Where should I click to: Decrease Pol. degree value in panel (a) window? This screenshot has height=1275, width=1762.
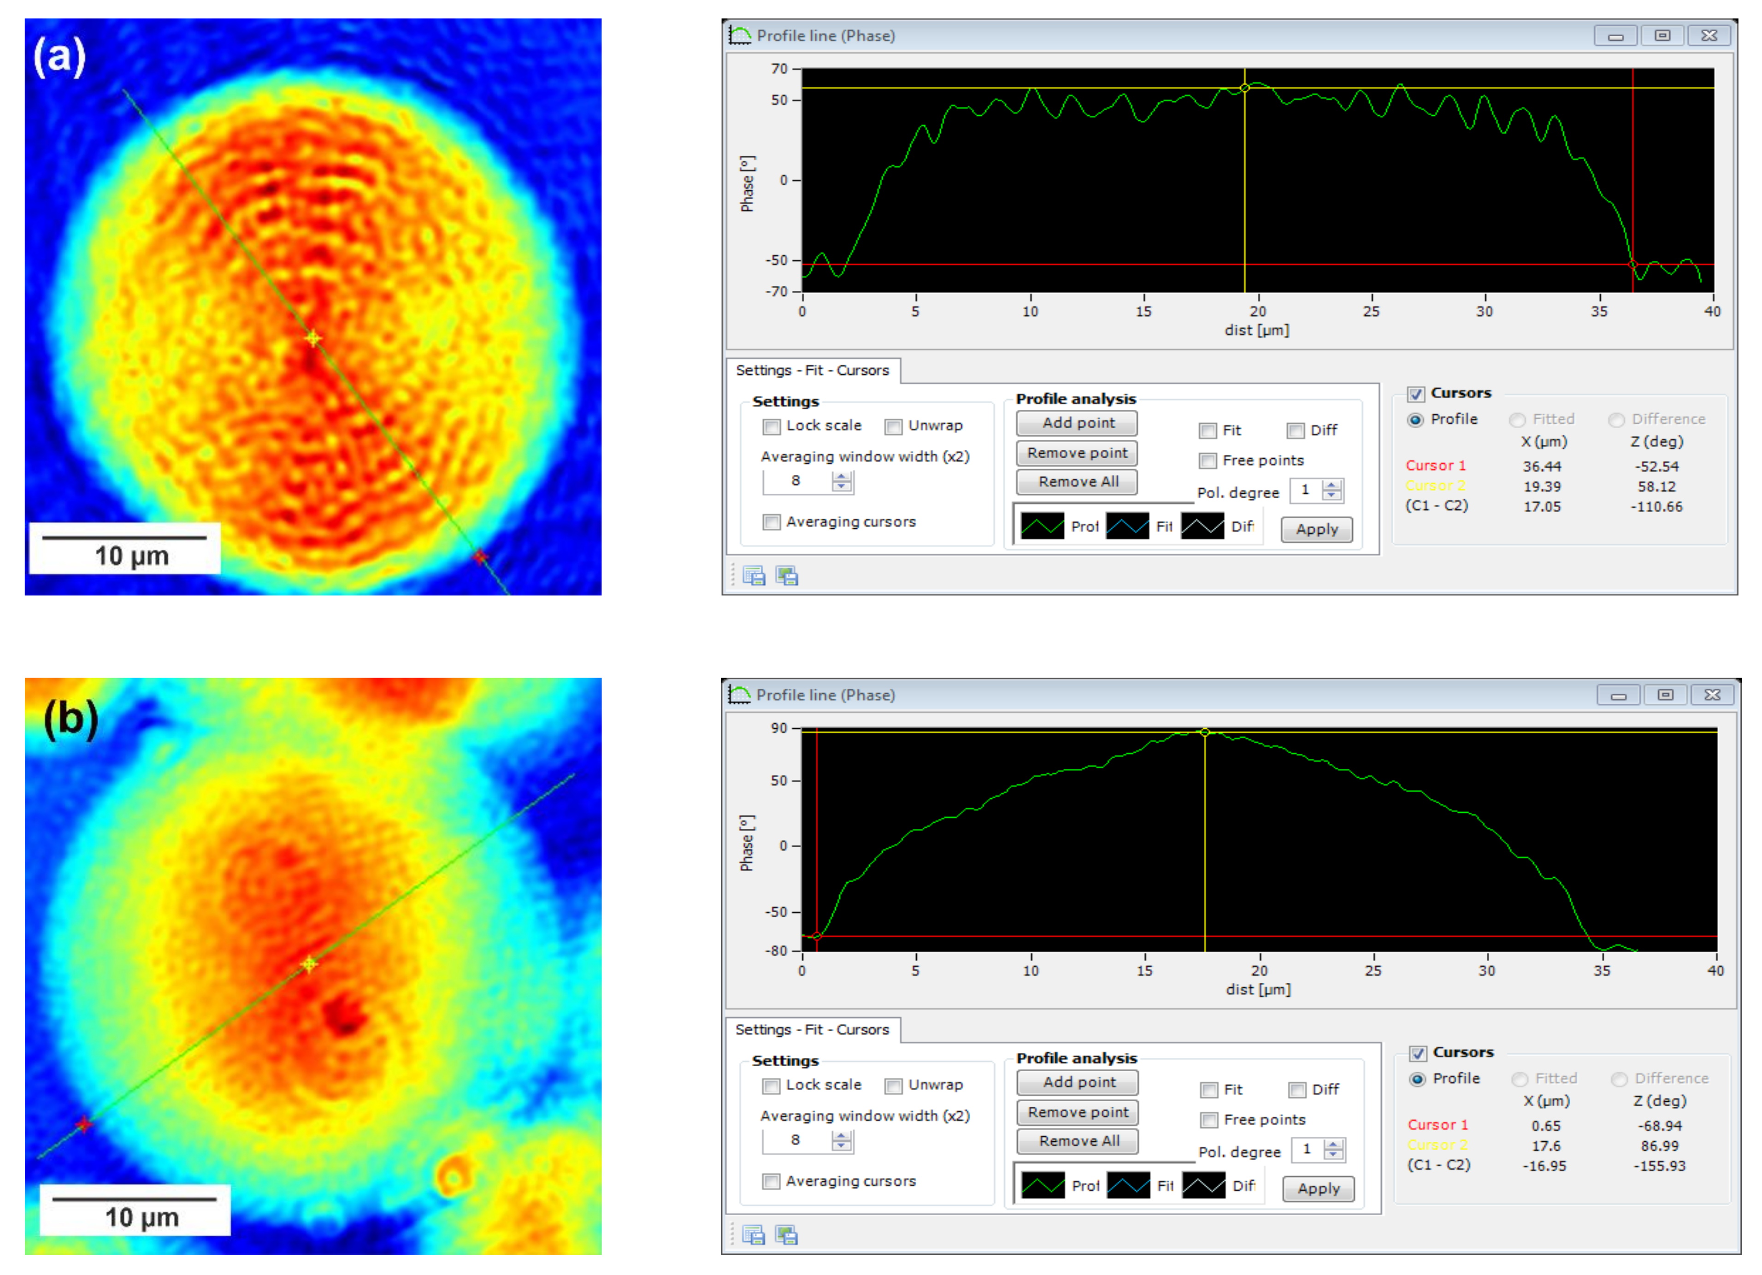tap(1332, 495)
